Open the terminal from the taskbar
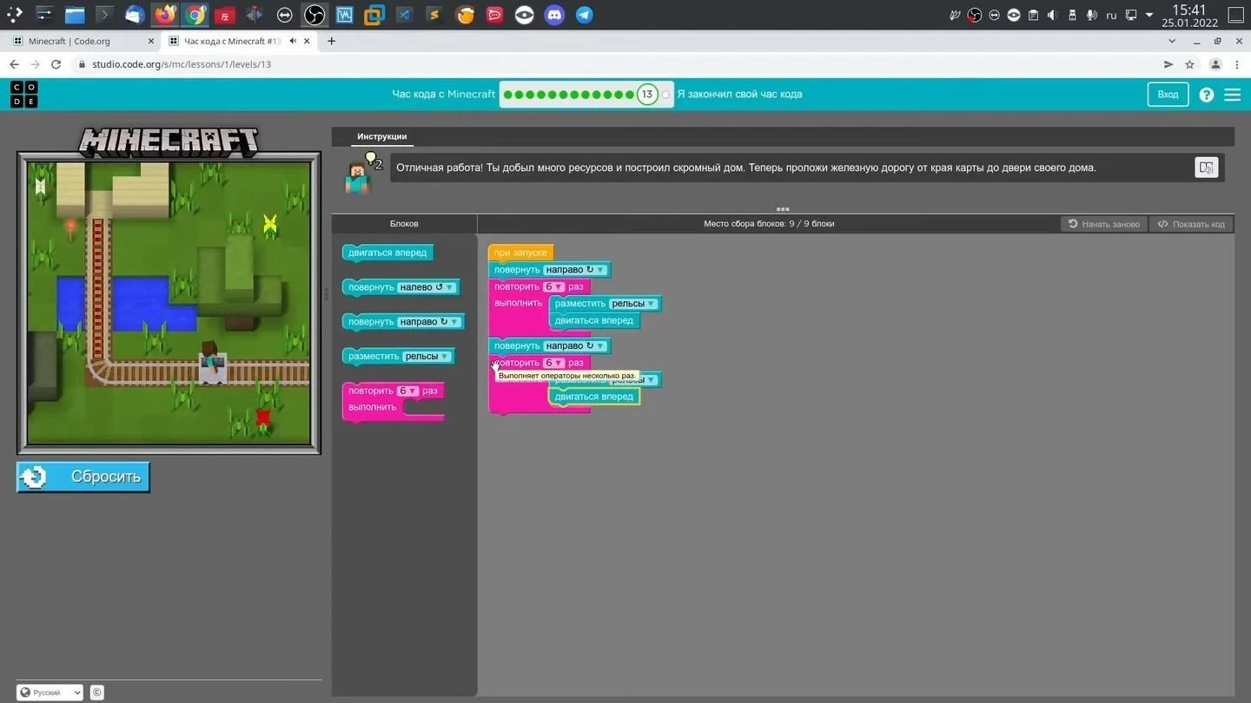 tap(104, 15)
